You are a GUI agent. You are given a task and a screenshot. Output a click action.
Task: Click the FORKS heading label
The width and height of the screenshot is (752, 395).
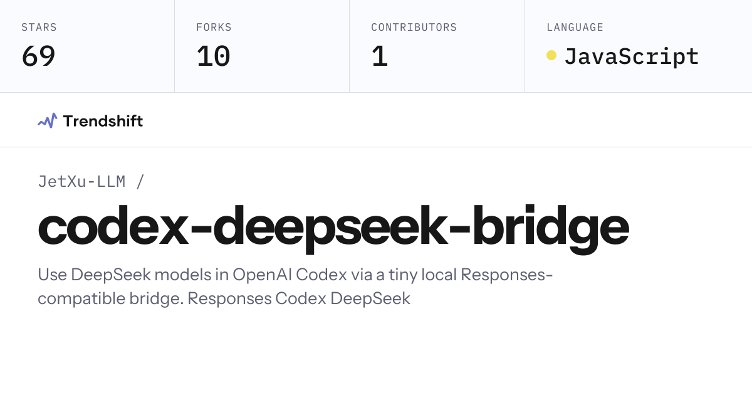[214, 28]
